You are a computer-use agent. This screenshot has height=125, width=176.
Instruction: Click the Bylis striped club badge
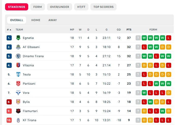pyautogui.click(x=18, y=102)
